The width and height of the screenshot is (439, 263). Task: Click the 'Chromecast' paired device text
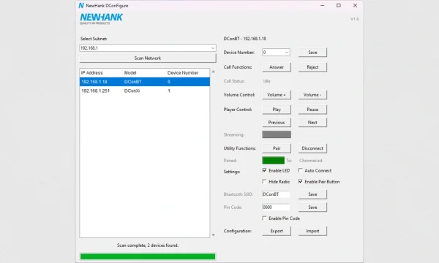click(311, 161)
